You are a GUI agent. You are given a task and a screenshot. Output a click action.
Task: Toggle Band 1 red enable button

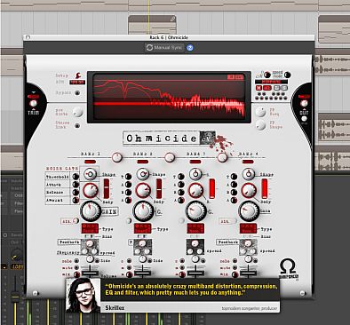point(90,162)
